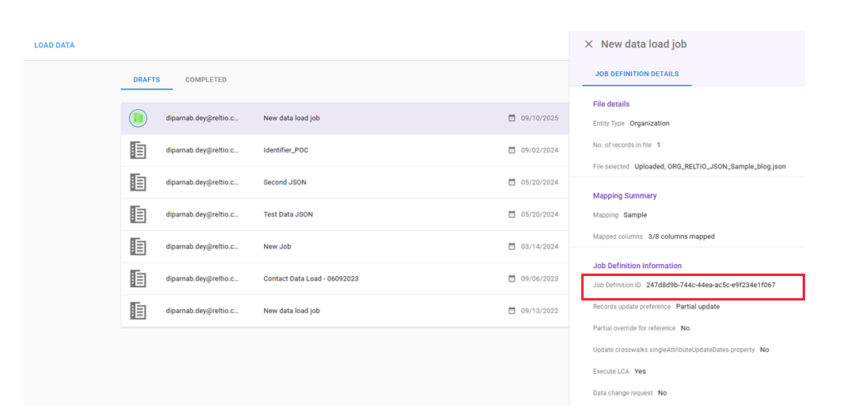Select Contact Data Load - 06092023 job
The width and height of the screenshot is (843, 412).
point(345,278)
